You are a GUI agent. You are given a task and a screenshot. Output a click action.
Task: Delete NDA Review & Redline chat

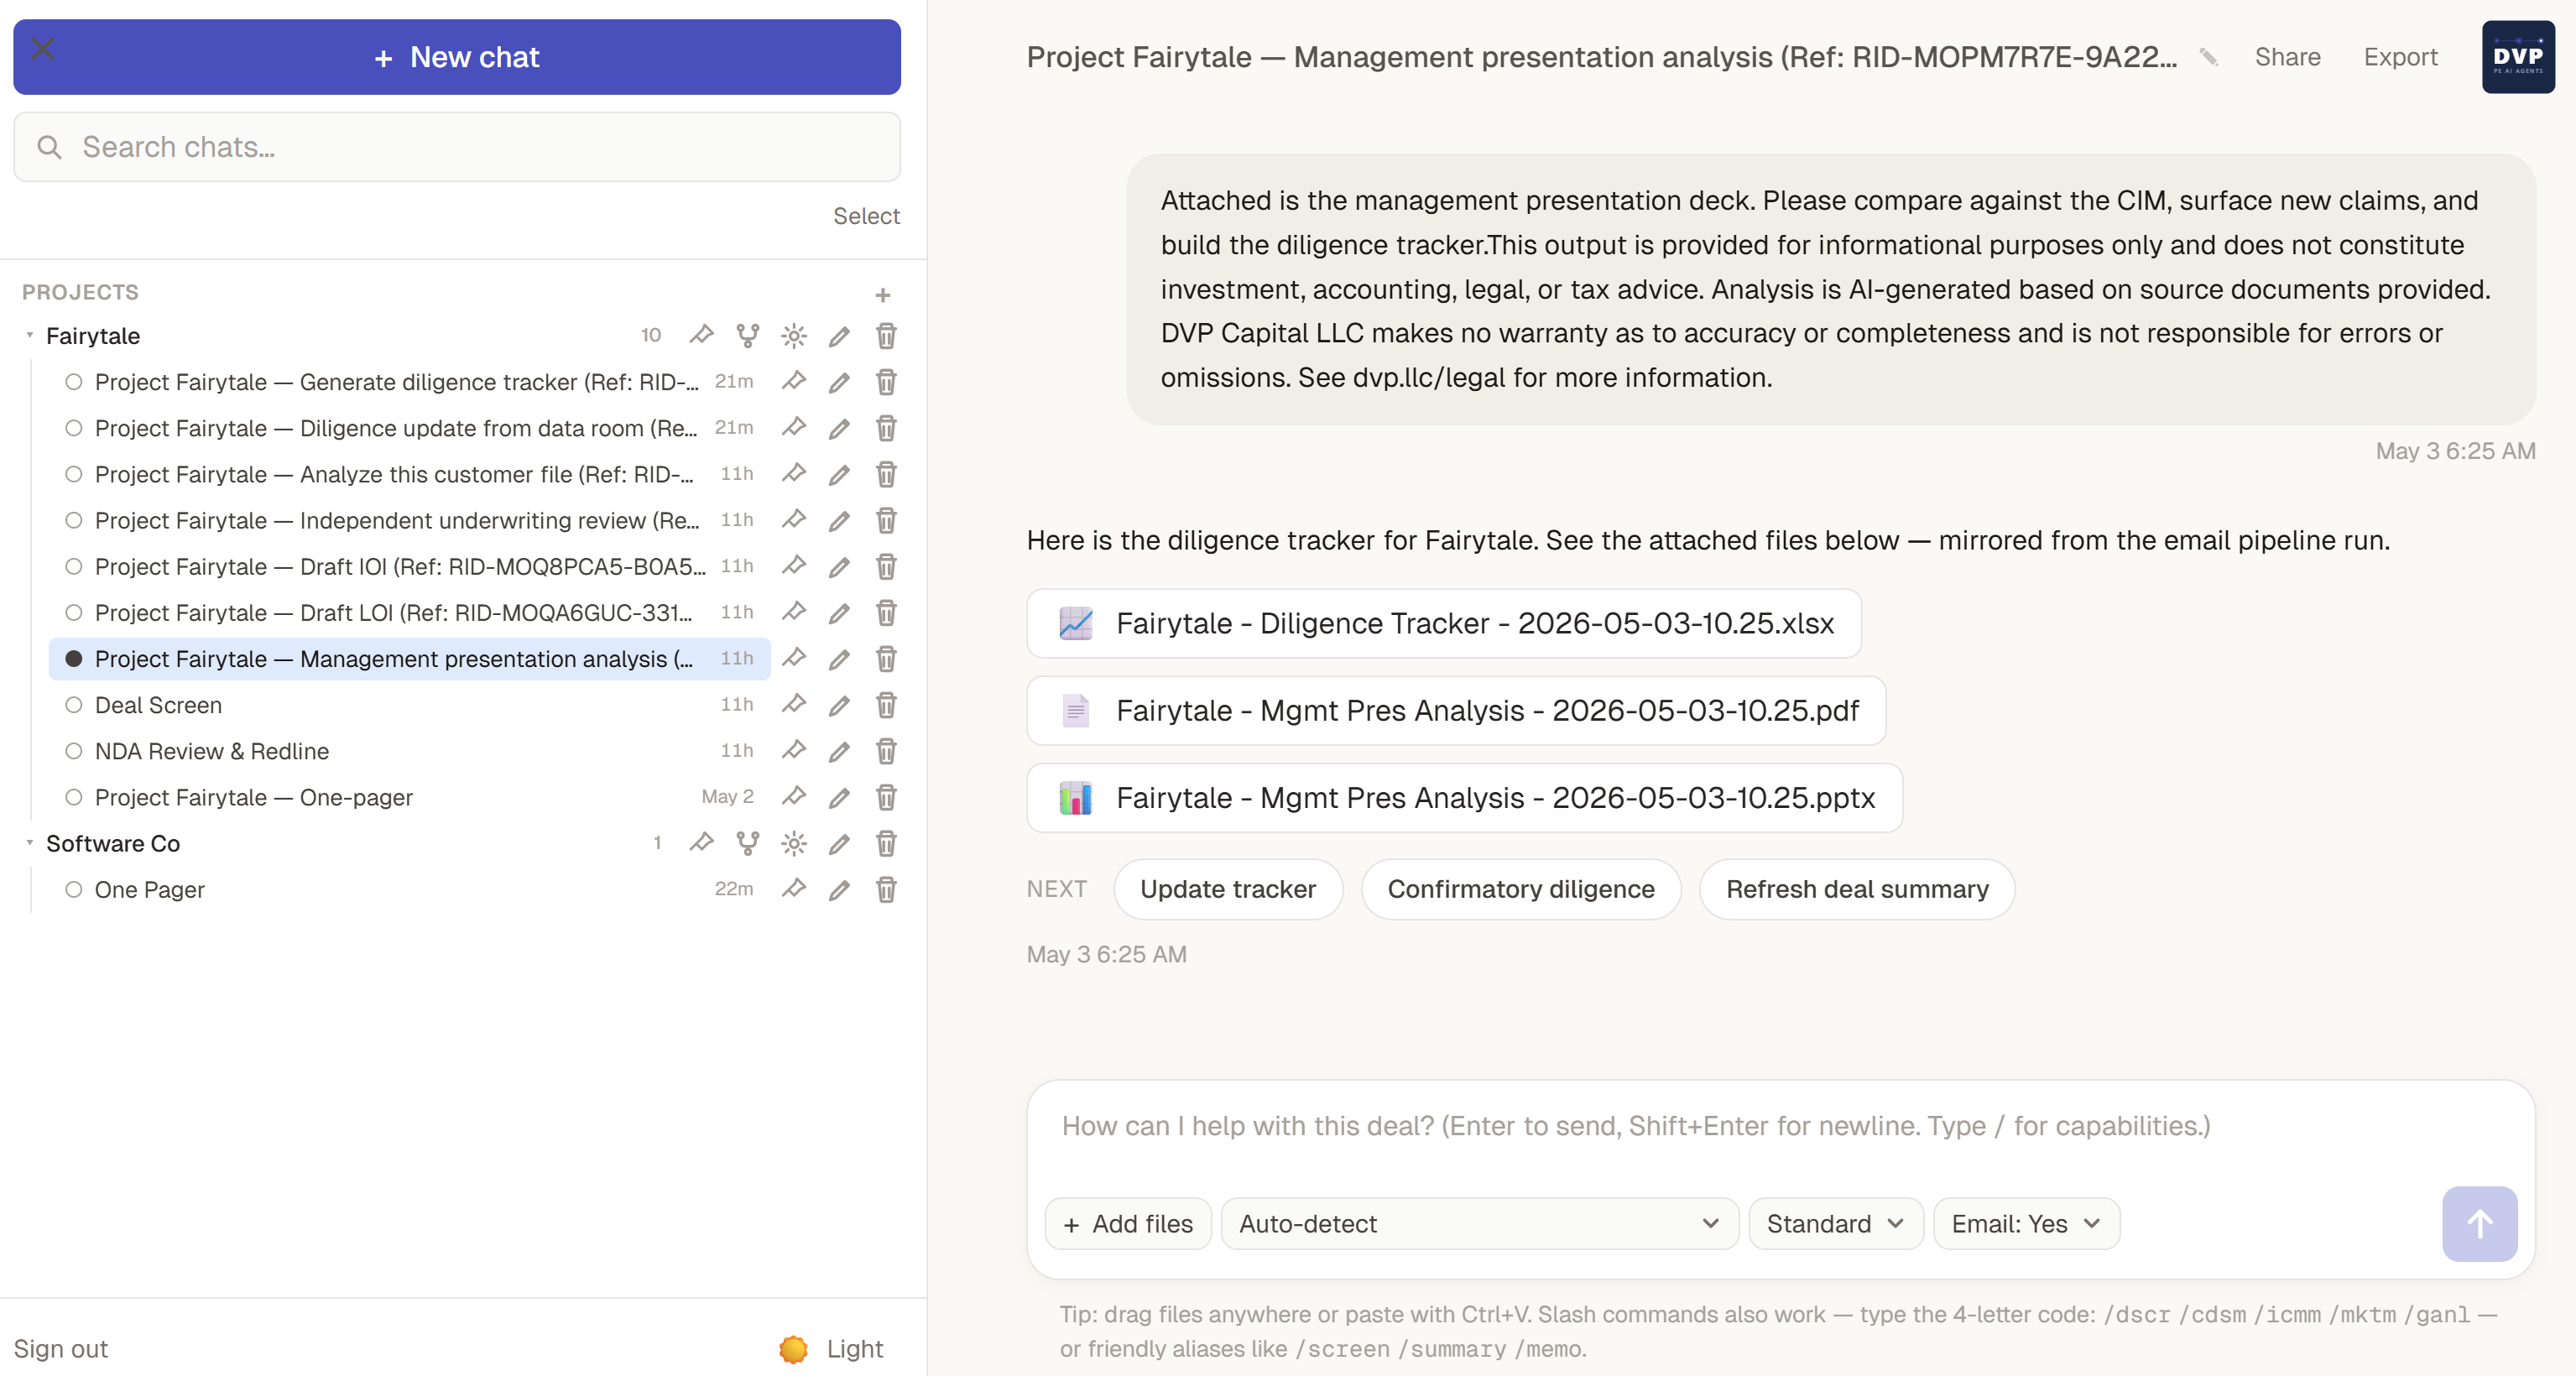pos(886,750)
